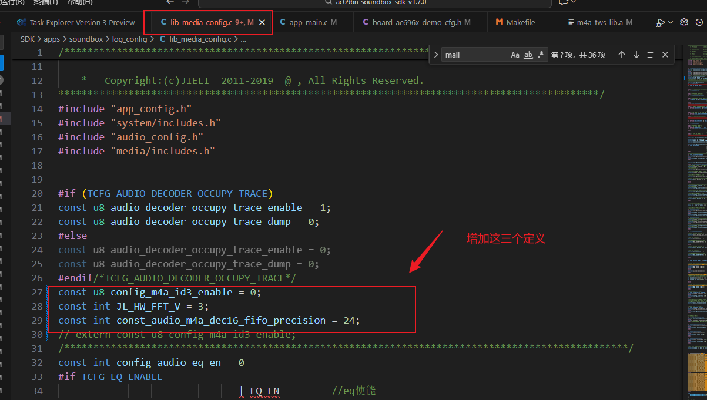This screenshot has height=400, width=707.
Task: Click the '#include "app_config.h"' line
Action: [x=125, y=109]
